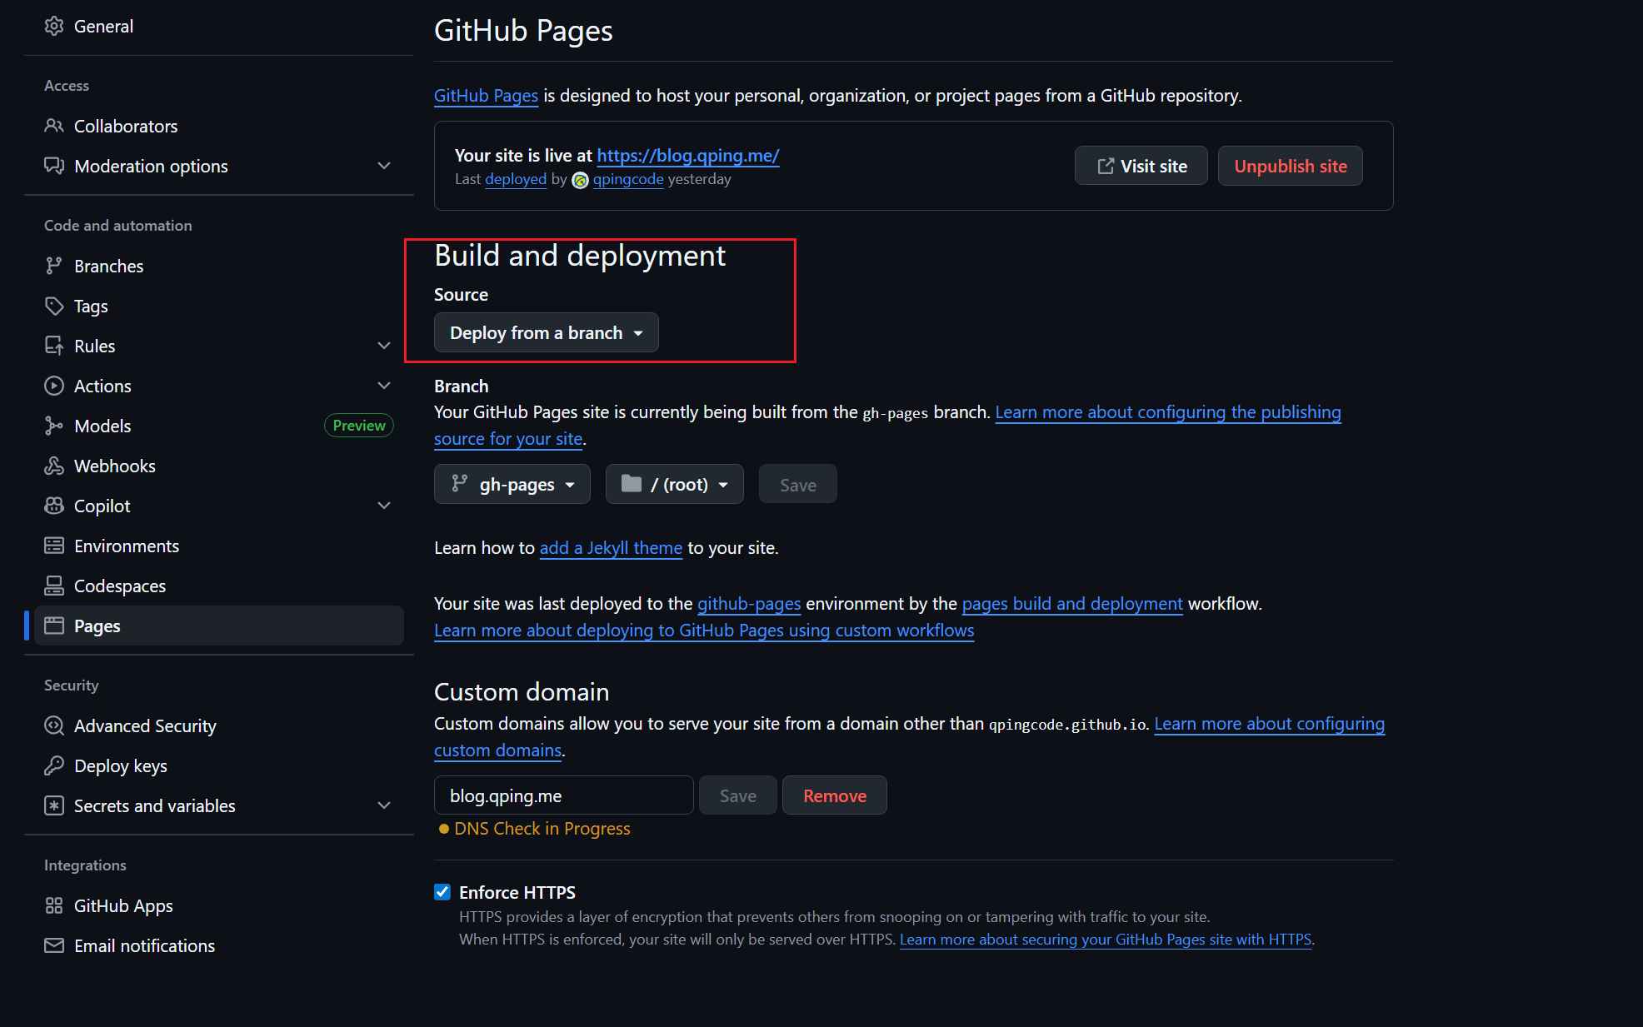Open the deployed link
The height and width of the screenshot is (1027, 1643).
pos(516,179)
